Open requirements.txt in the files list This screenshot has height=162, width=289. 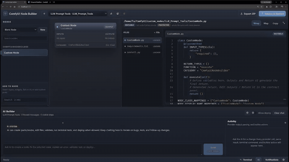pyautogui.click(x=142, y=46)
